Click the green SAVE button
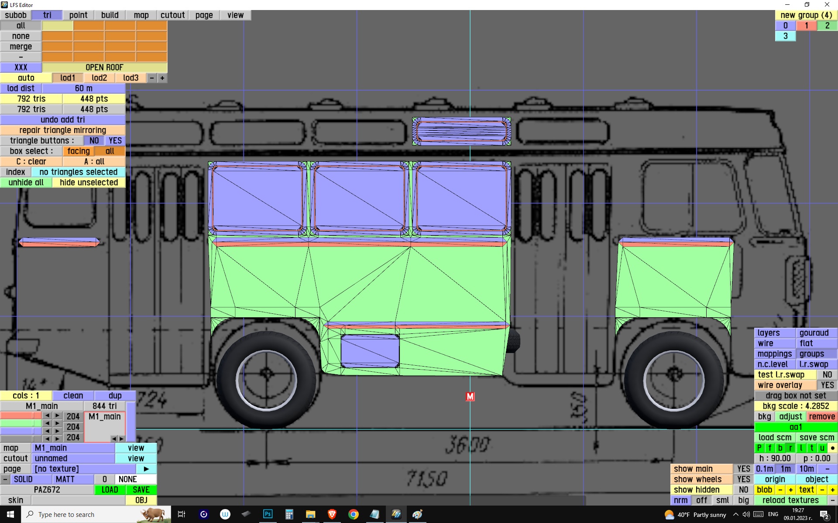Image resolution: width=838 pixels, height=523 pixels. [x=141, y=489]
